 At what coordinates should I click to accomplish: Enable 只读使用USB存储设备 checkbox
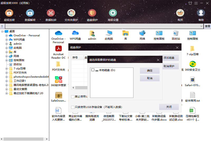pos(73,107)
